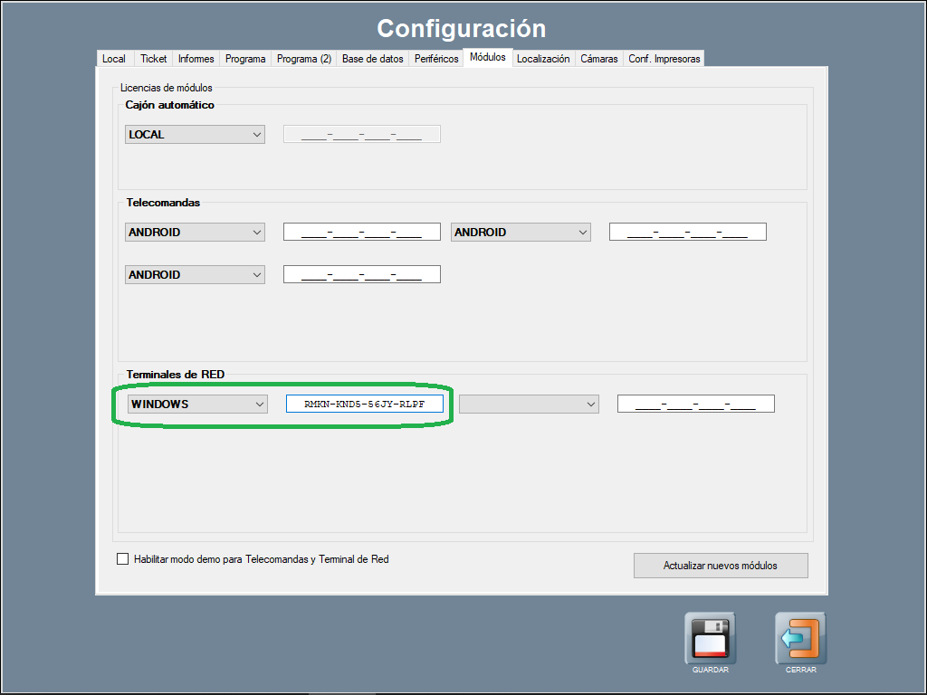The height and width of the screenshot is (695, 927).
Task: Click Actualizar nuevos módulos button
Action: tap(720, 566)
